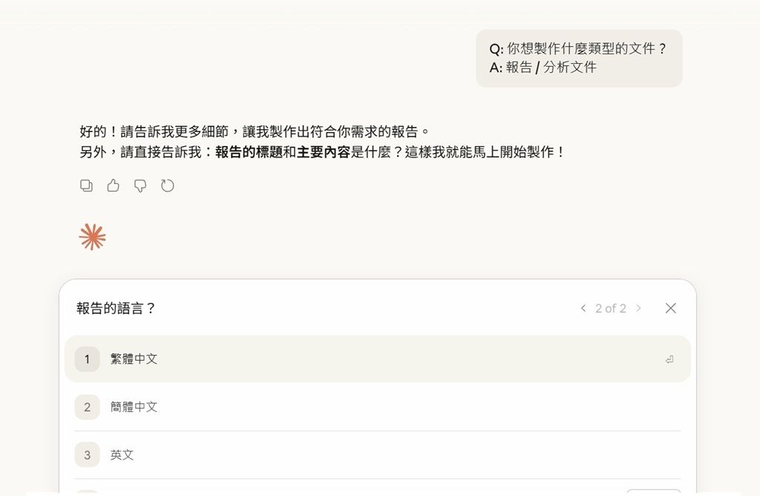The height and width of the screenshot is (496, 760).
Task: Choose the 簡體中文 language option
Action: pyautogui.click(x=134, y=407)
